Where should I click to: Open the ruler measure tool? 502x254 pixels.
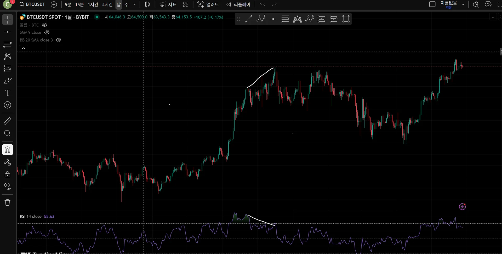[x=7, y=121]
